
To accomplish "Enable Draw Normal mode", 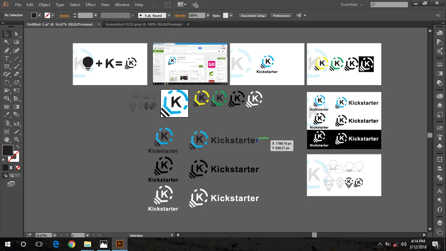I will click(x=6, y=176).
